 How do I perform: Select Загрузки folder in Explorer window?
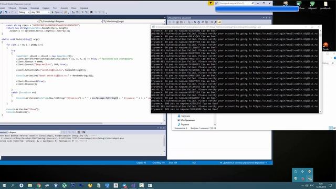[x=184, y=116]
